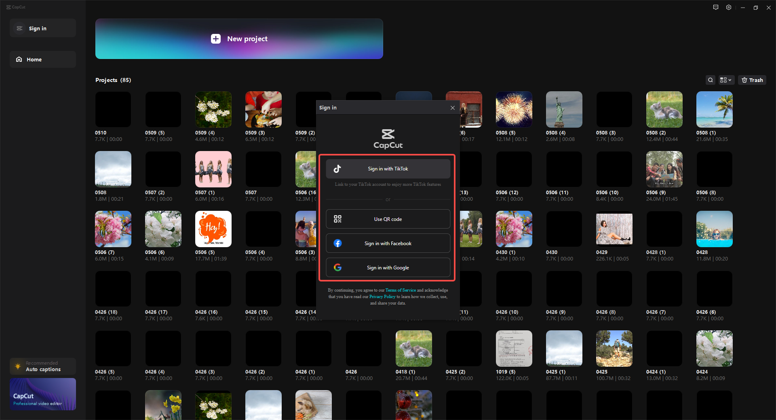The width and height of the screenshot is (776, 420).
Task: Click the Google logo icon
Action: 337,267
